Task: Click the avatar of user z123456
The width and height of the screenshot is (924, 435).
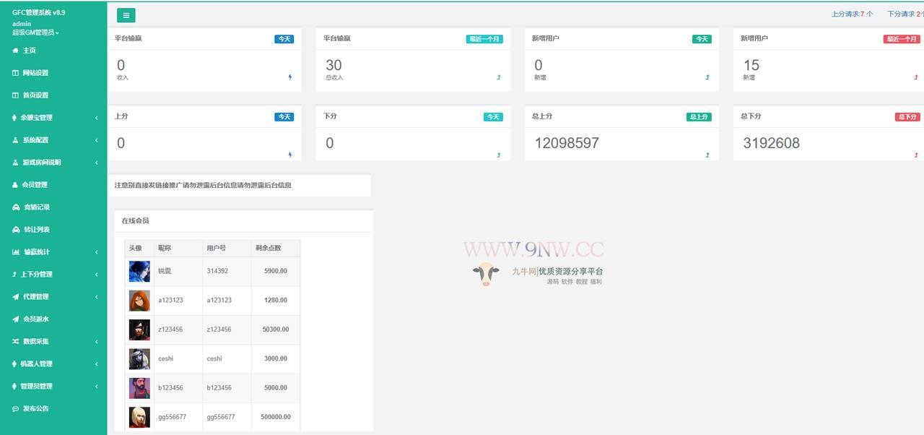Action: tap(139, 330)
